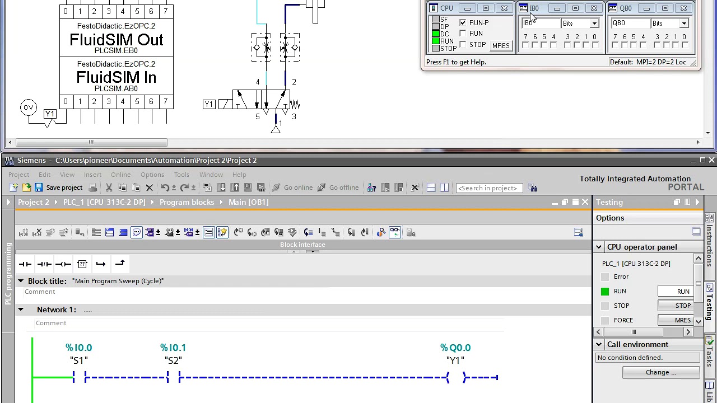Click the show favorites star icon
The height and width of the screenshot is (403, 717).
coord(222,232)
